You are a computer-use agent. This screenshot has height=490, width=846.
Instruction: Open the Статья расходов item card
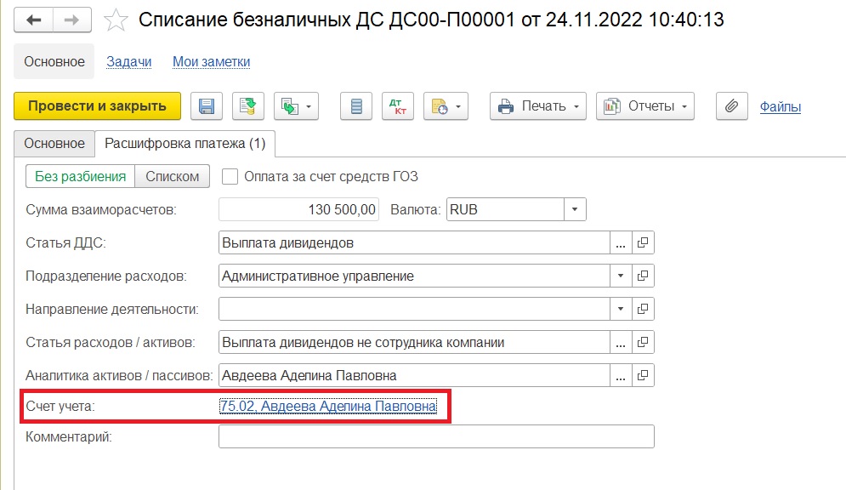pyautogui.click(x=643, y=342)
